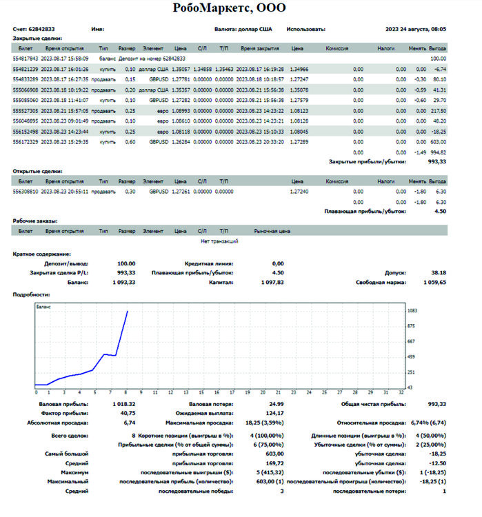Select the profit value 80.10
This screenshot has width=482, height=517.
tap(439, 79)
